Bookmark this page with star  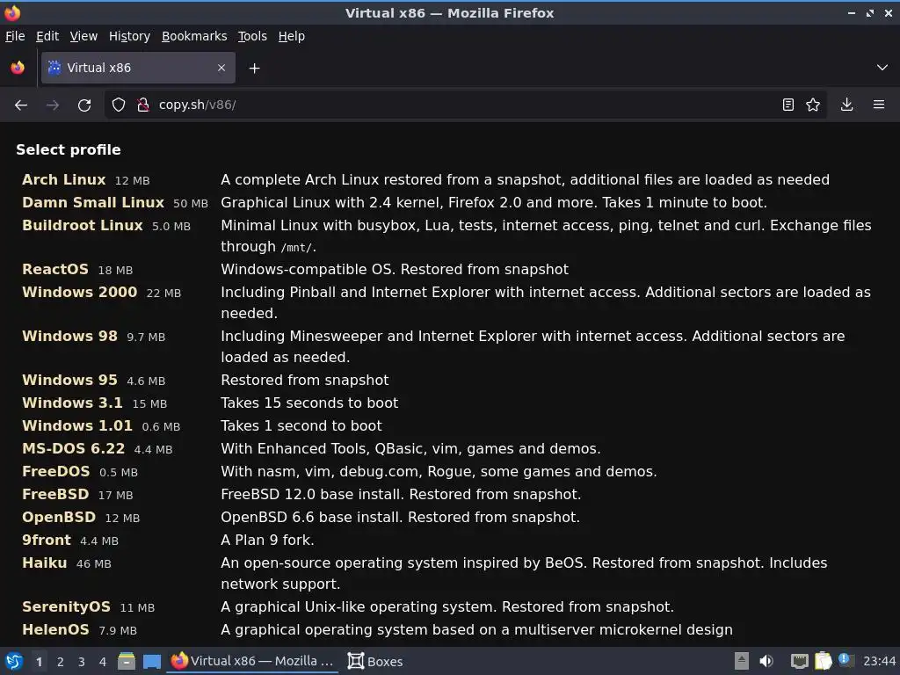[813, 105]
